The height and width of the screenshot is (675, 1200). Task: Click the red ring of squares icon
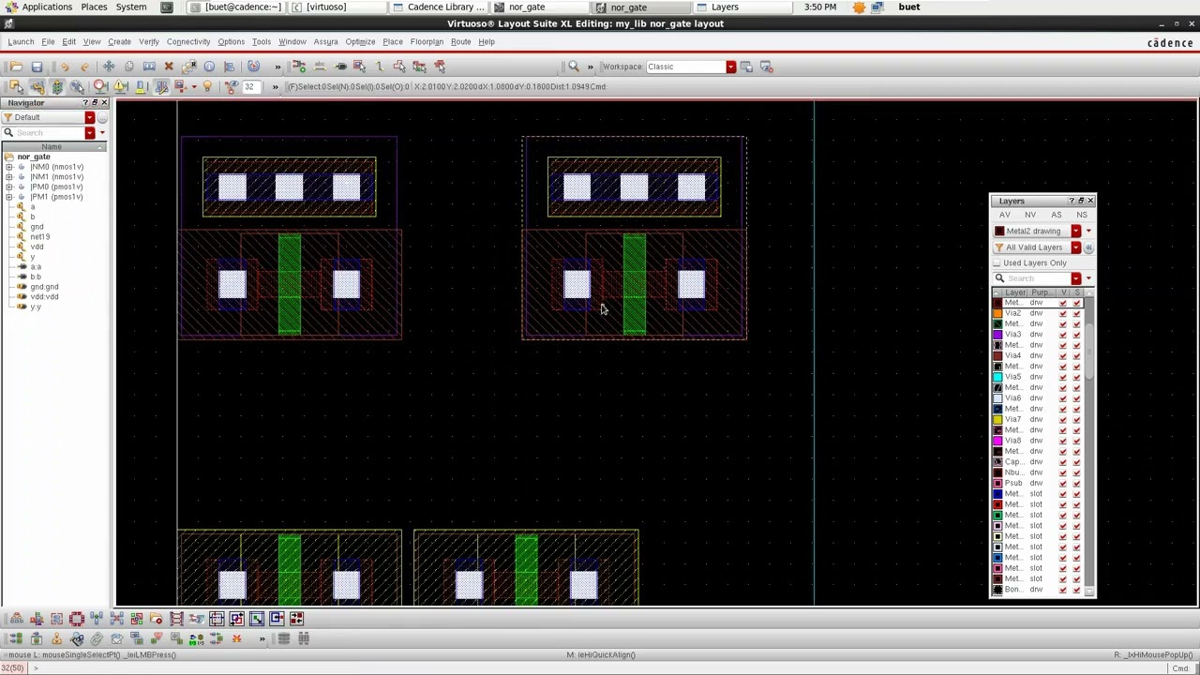(77, 619)
